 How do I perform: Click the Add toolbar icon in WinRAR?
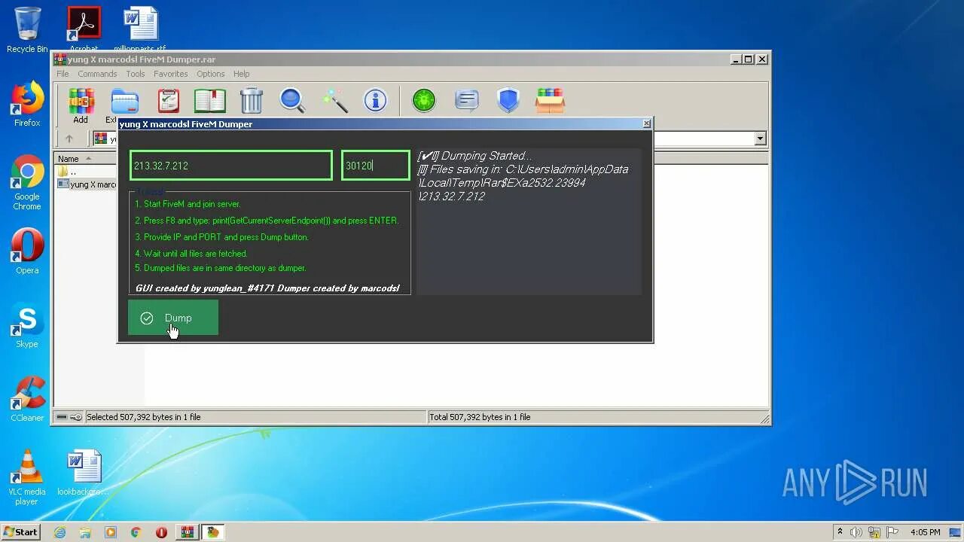click(x=81, y=105)
